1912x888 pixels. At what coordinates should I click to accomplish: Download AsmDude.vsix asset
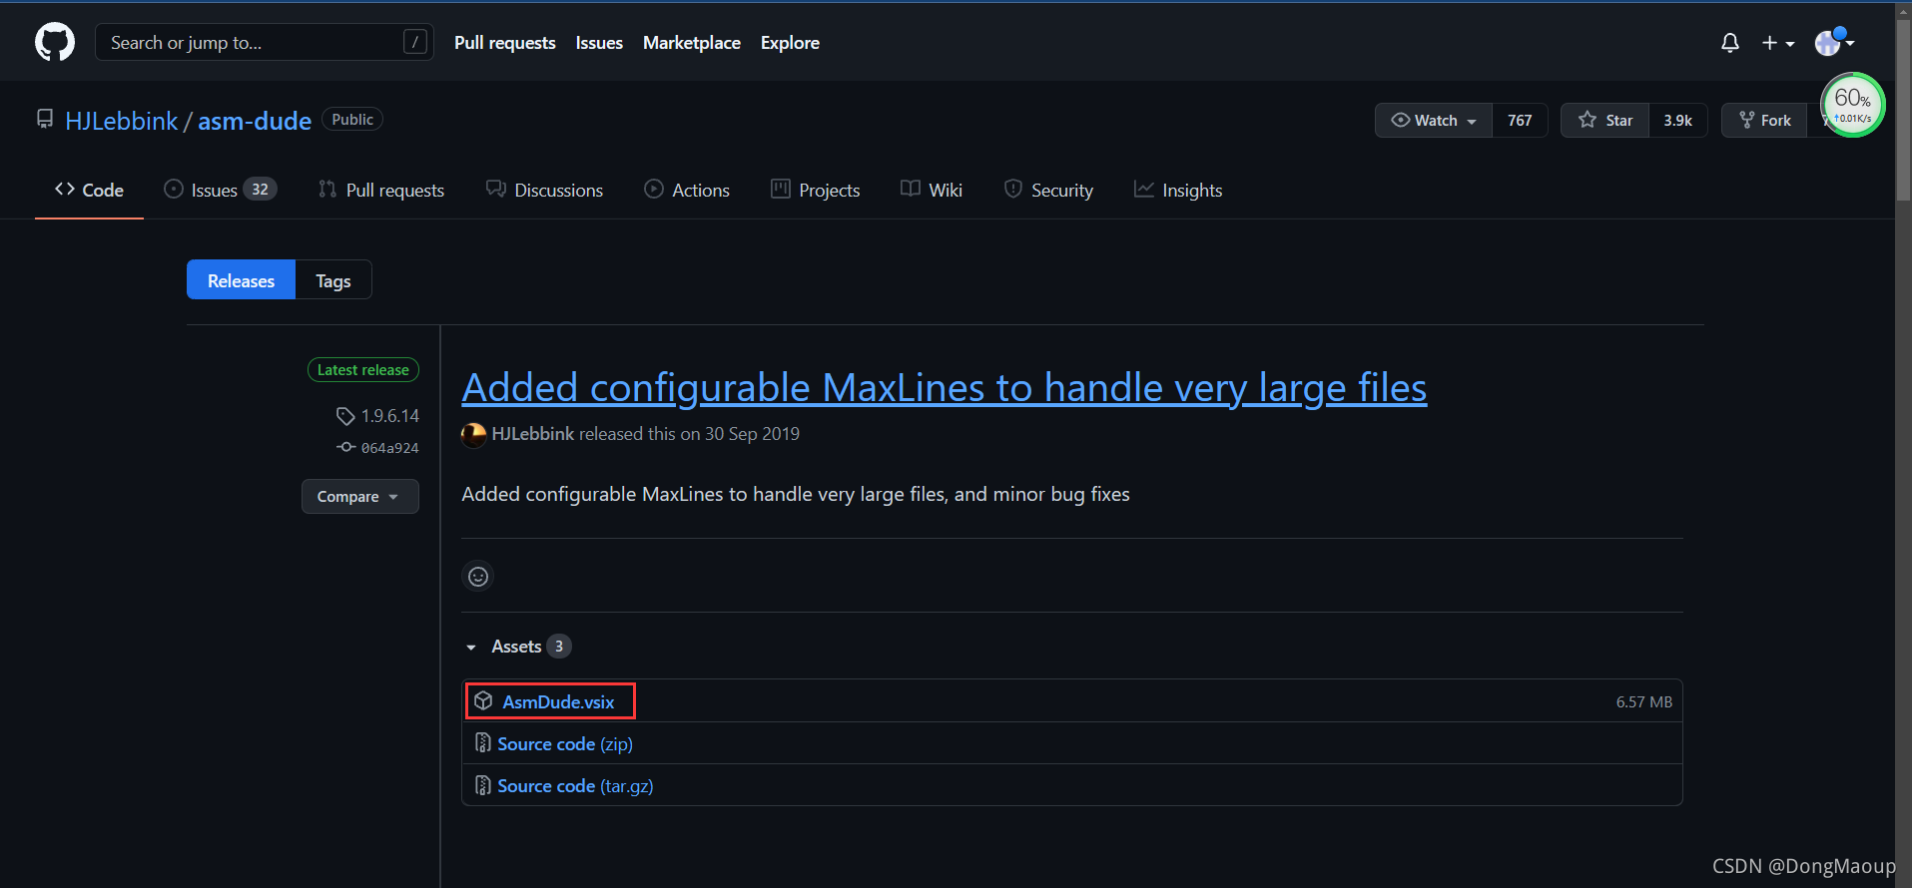558,701
